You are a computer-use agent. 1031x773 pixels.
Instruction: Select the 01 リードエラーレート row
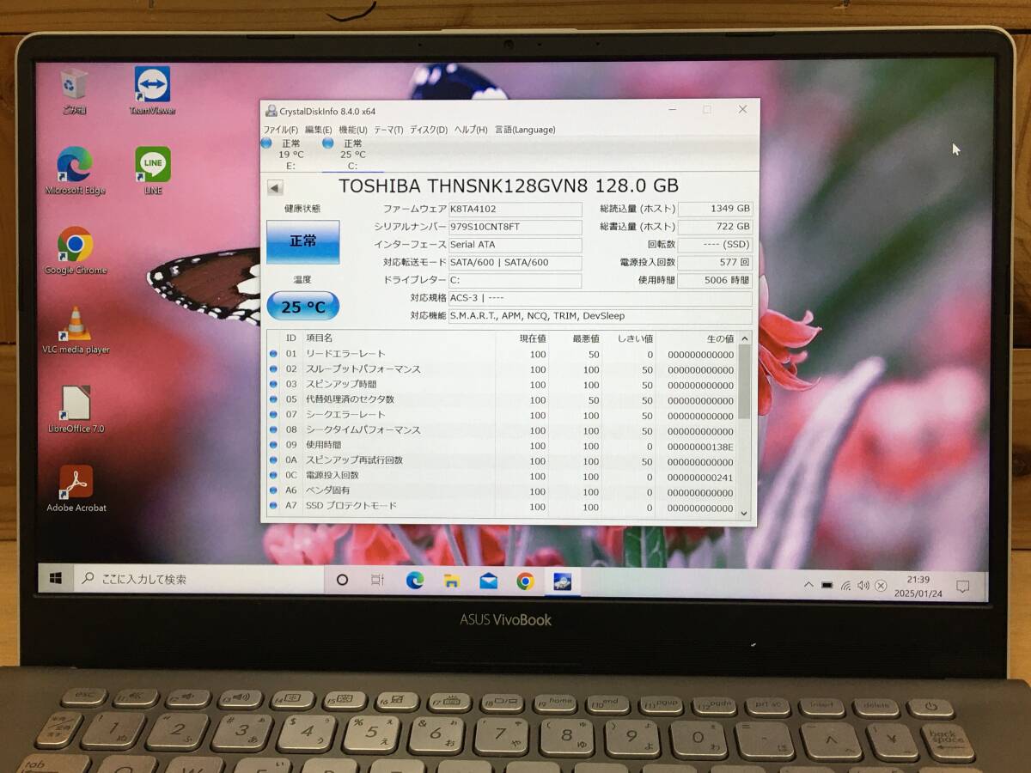502,354
